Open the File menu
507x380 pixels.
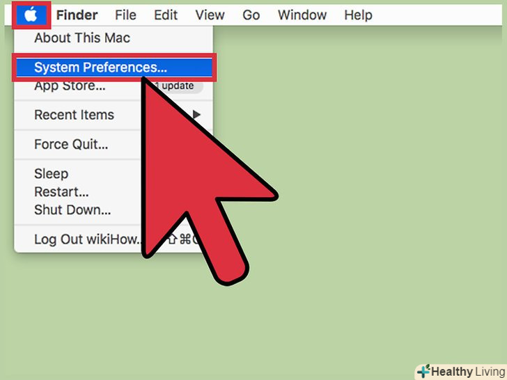[x=125, y=15]
